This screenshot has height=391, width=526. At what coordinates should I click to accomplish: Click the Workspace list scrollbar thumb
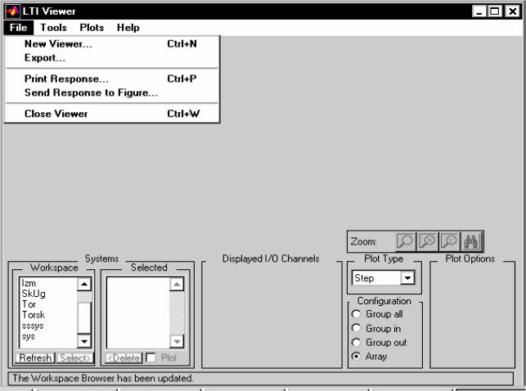[x=84, y=318]
